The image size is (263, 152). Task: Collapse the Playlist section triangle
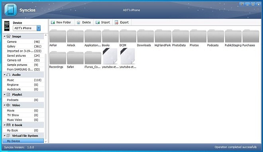4,95
